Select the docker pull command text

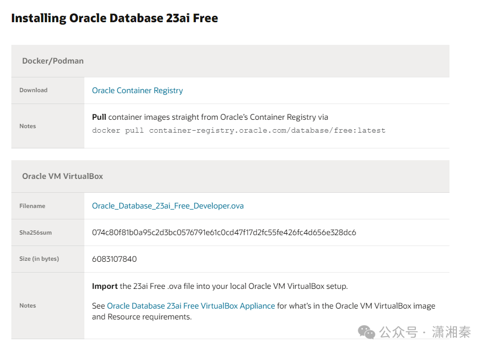238,130
